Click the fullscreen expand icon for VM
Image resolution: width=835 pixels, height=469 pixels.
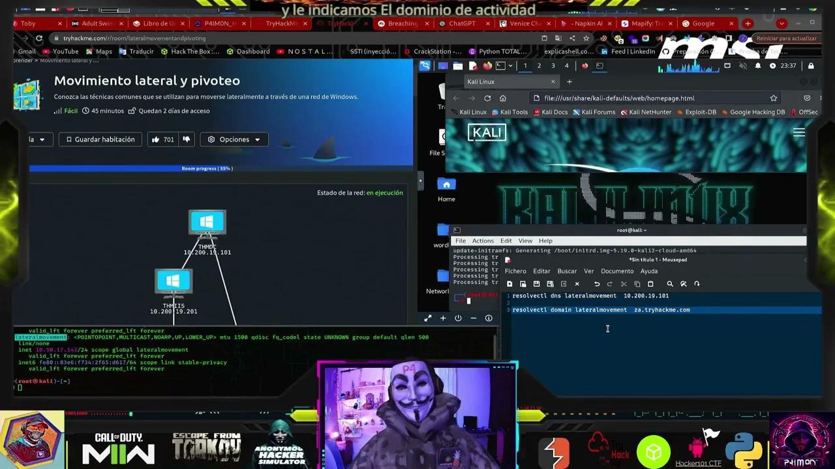tap(428, 318)
